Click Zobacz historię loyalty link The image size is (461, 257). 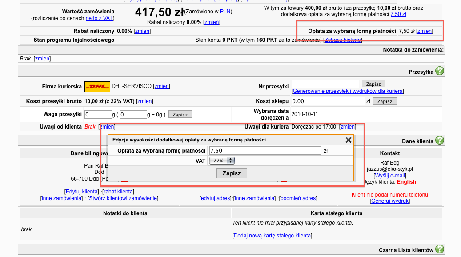click(343, 40)
